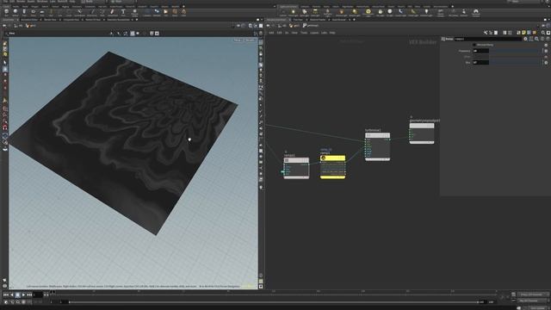Viewport: 551px width, 310px height.
Task: Open the network editor Layout menu
Action: pyautogui.click(x=314, y=33)
